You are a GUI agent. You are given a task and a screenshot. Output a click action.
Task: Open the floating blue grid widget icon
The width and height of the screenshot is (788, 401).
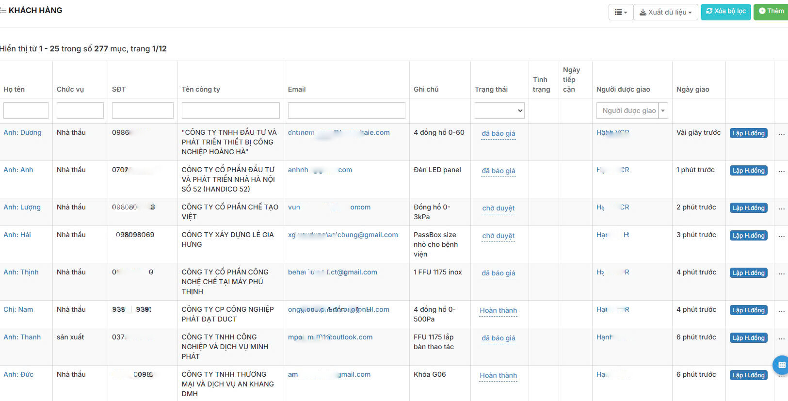coord(781,365)
